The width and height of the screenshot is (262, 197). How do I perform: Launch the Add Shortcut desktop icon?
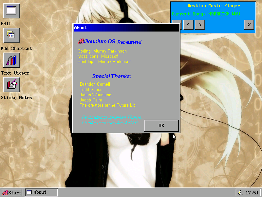click(11, 35)
